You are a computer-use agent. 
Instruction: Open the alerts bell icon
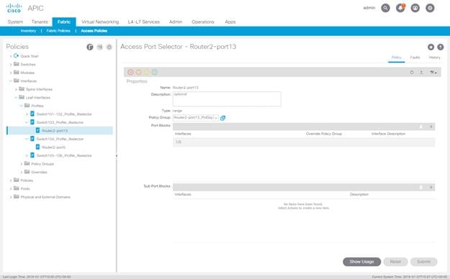(400, 8)
